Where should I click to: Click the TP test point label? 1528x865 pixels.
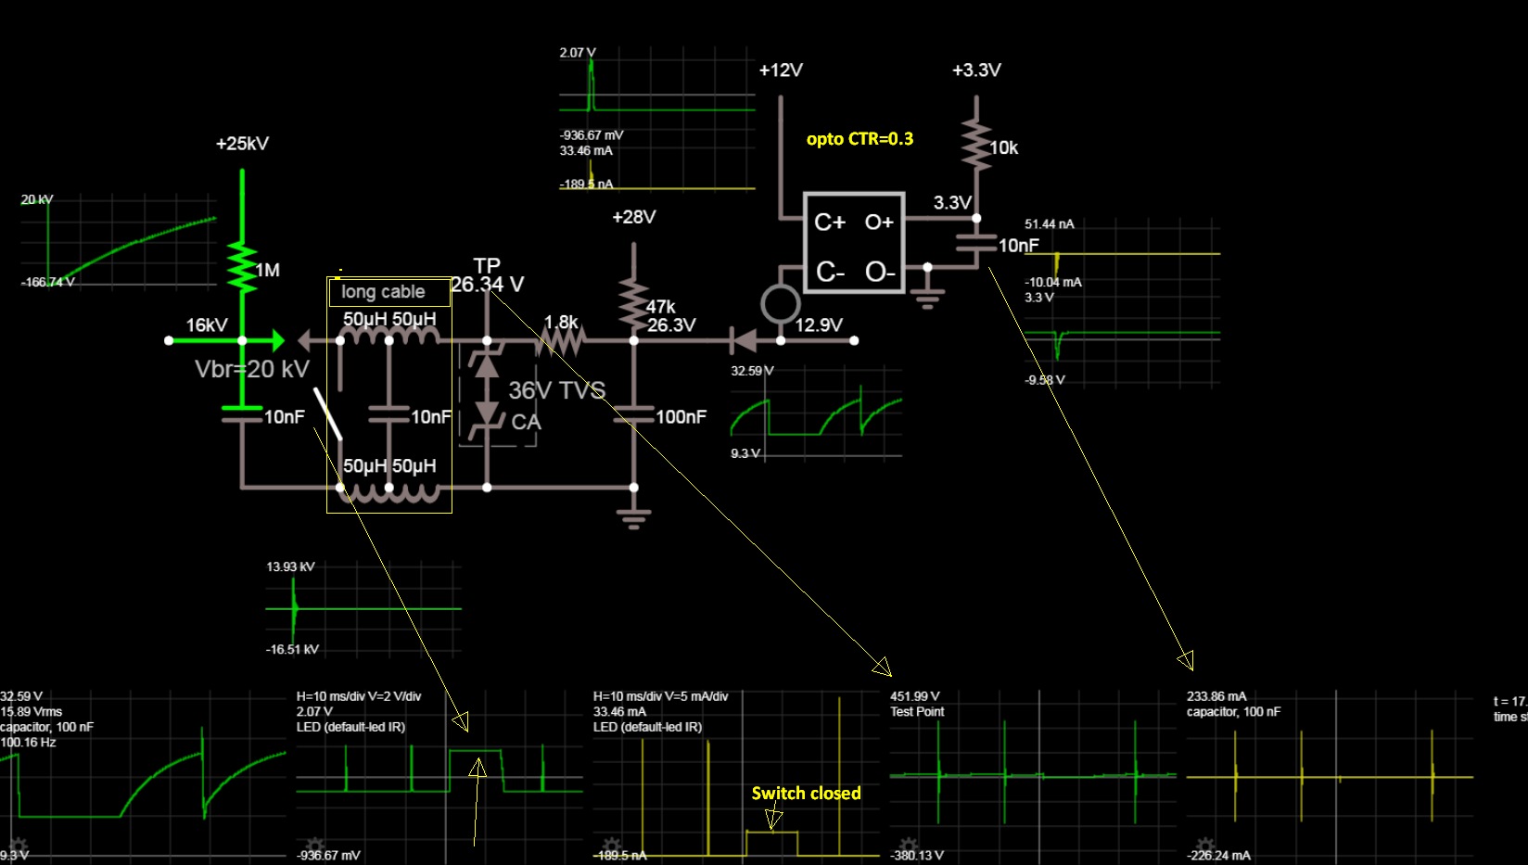click(487, 265)
